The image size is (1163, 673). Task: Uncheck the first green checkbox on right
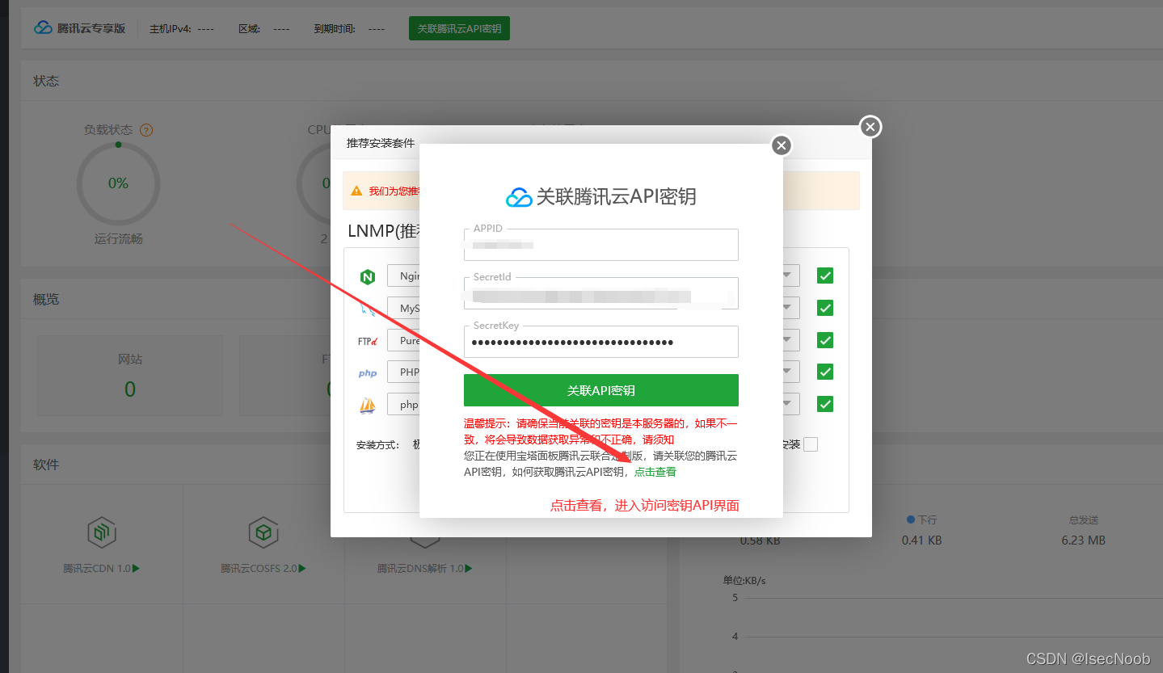(825, 276)
